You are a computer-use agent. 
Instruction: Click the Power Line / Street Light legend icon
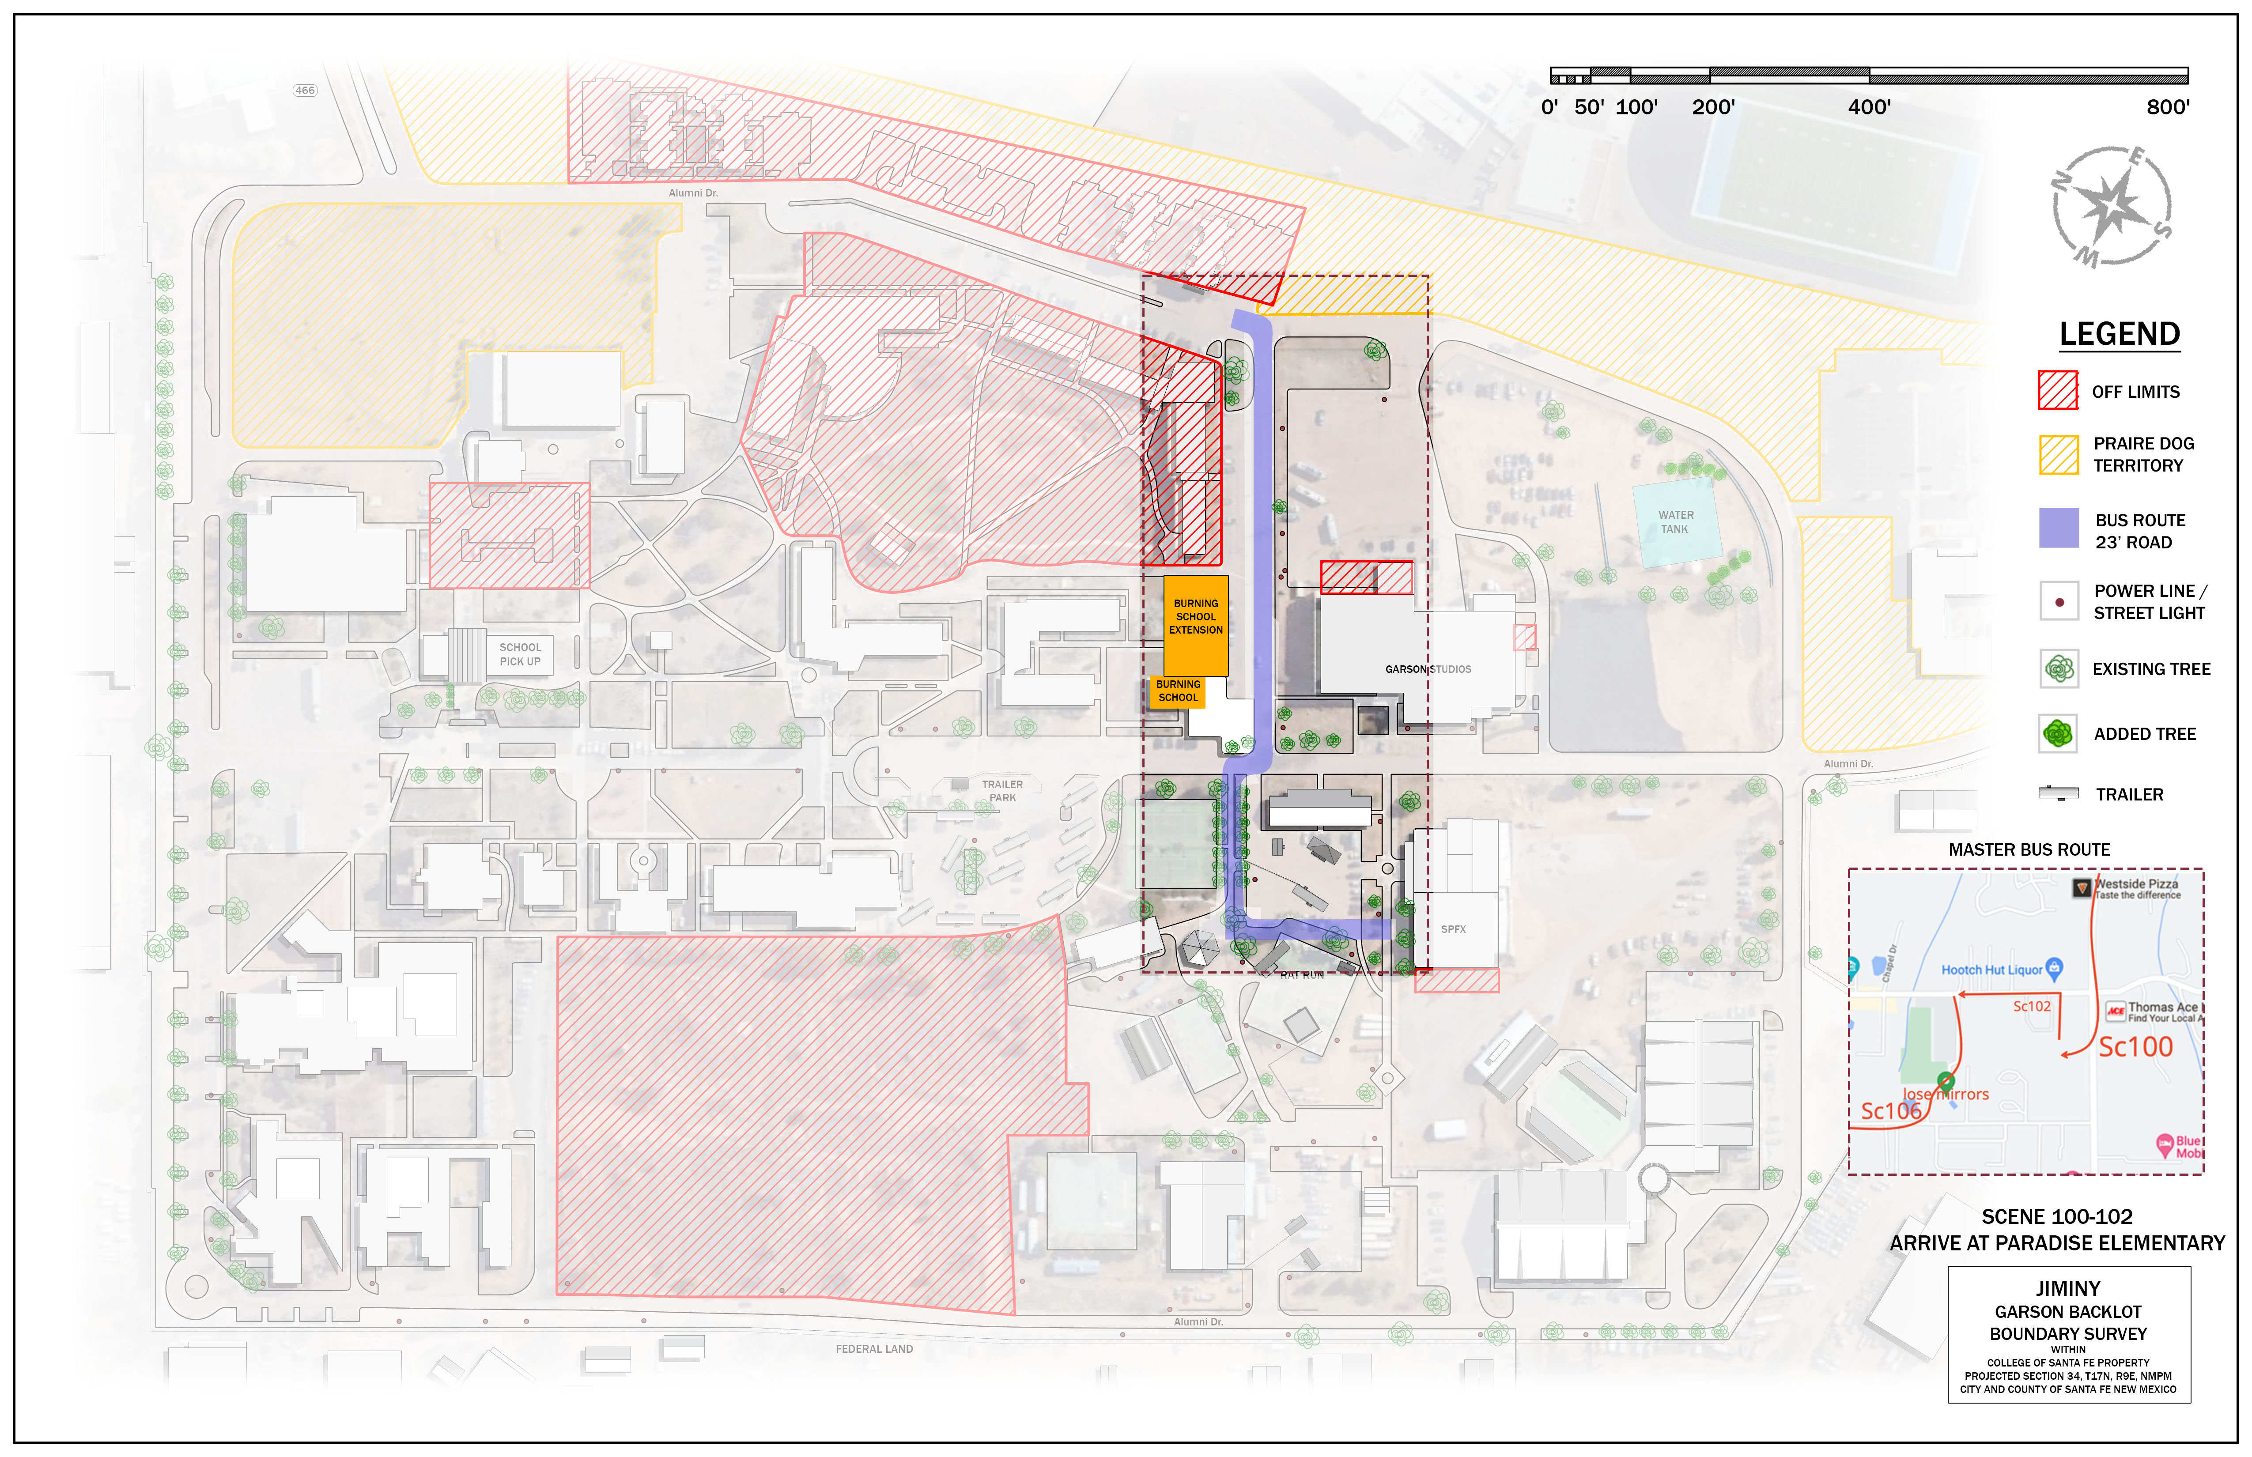coord(2059,602)
